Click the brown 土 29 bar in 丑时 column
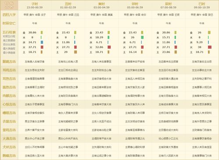Screen dimensions: 219x160 [x=75, y=52]
